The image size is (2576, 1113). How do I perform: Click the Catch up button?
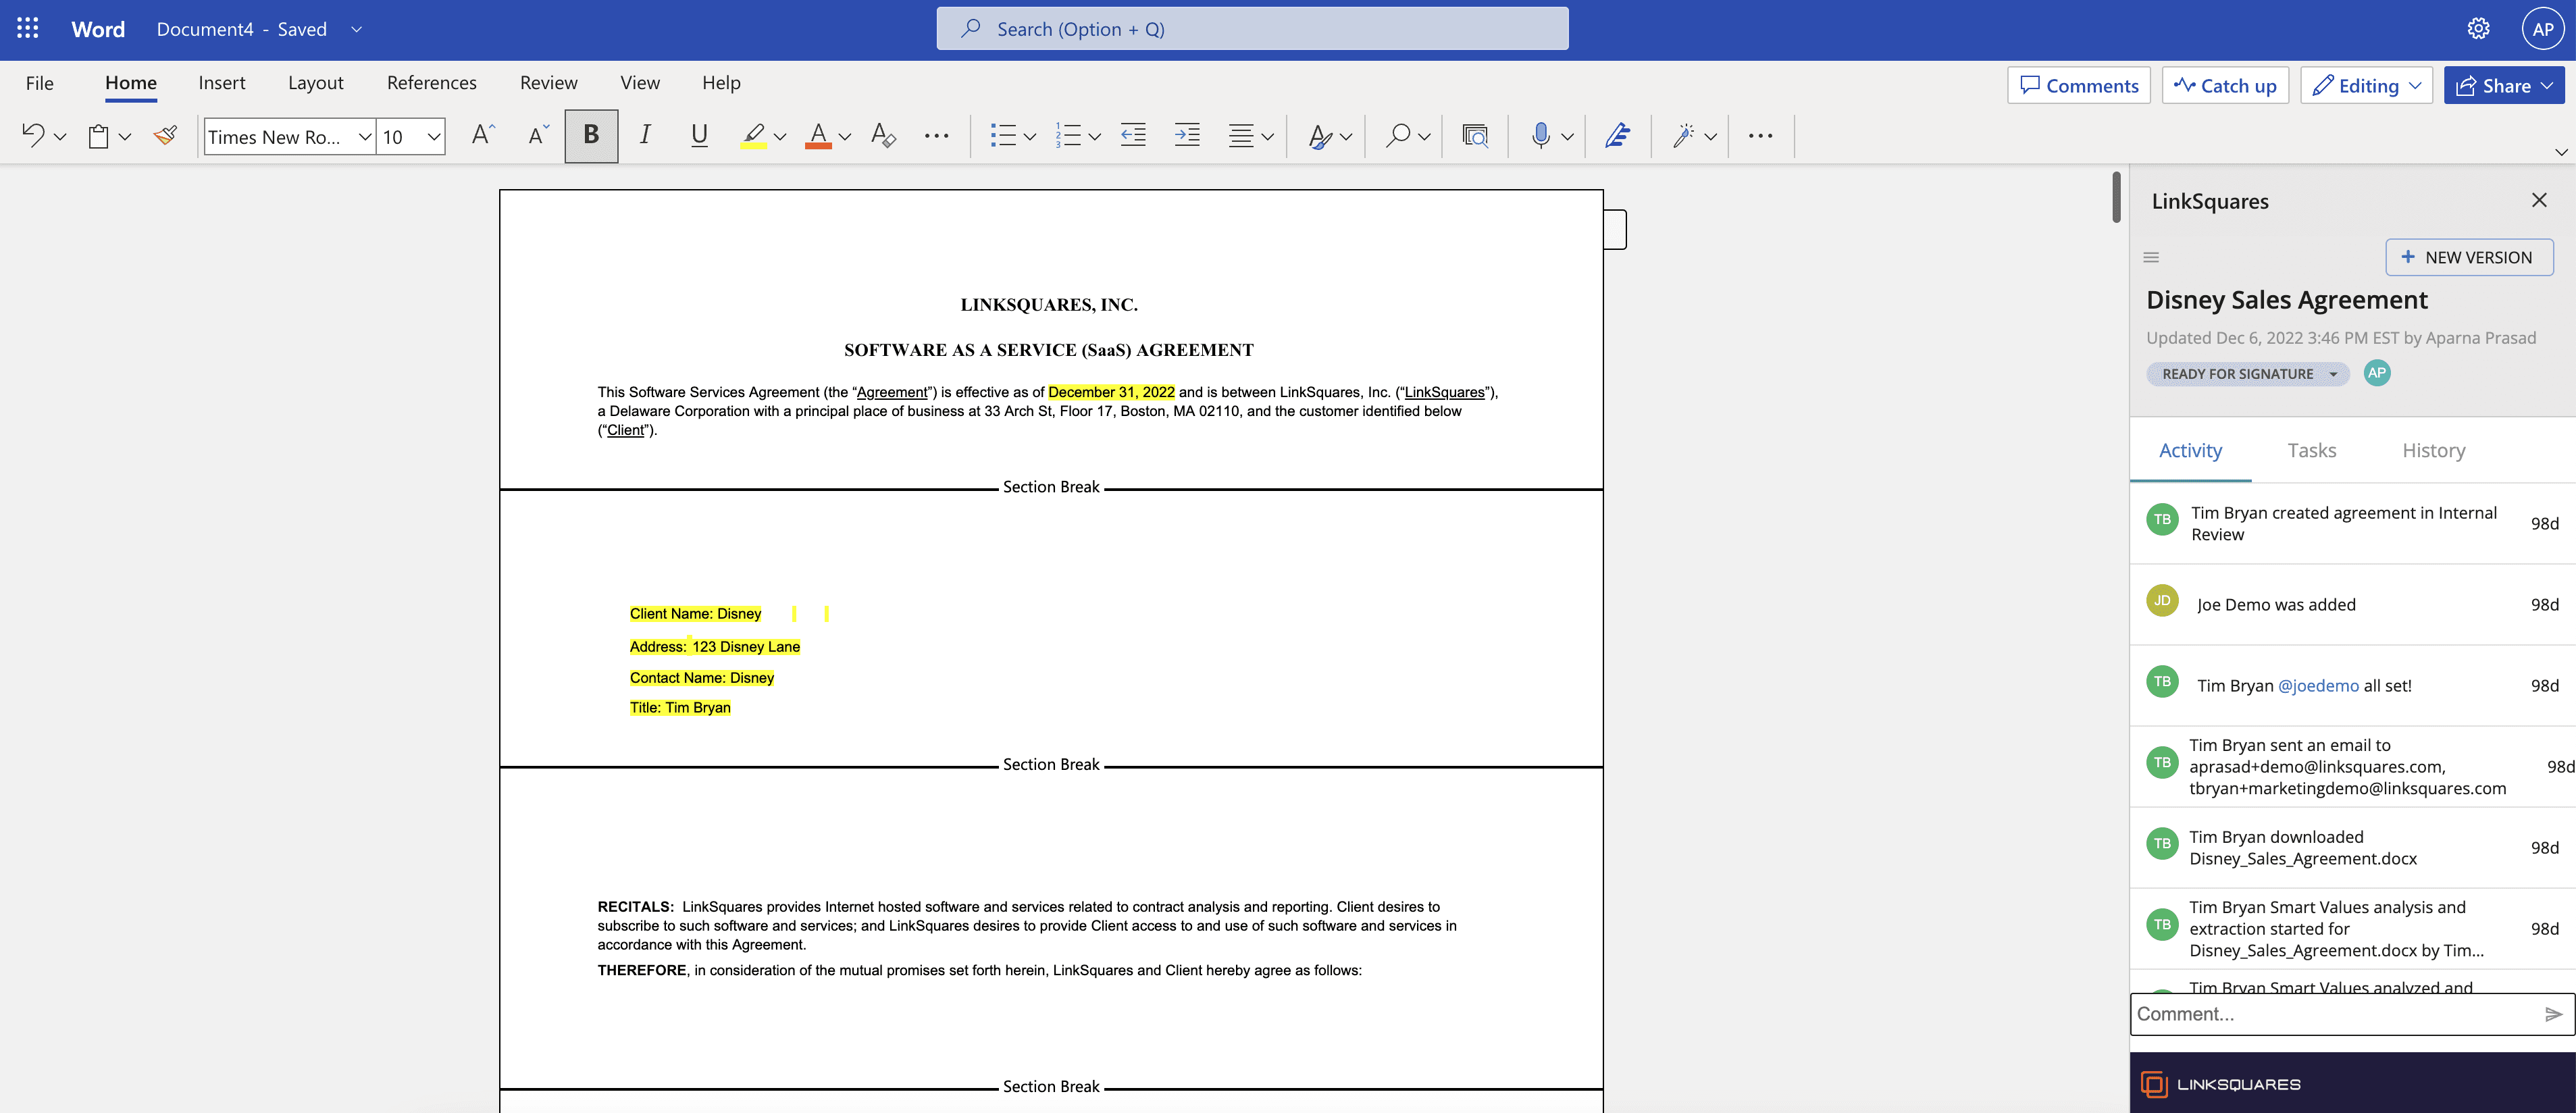pyautogui.click(x=2224, y=86)
